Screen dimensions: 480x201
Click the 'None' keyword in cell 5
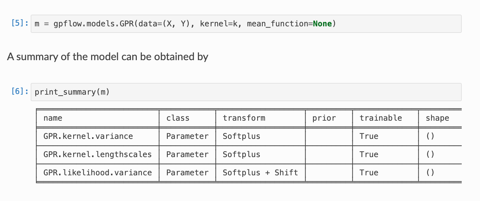coord(322,24)
